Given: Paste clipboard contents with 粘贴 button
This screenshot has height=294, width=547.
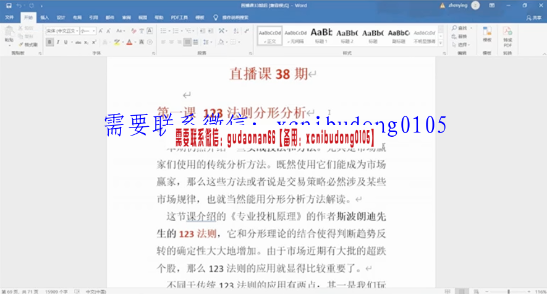Looking at the screenshot, I should pos(9,35).
